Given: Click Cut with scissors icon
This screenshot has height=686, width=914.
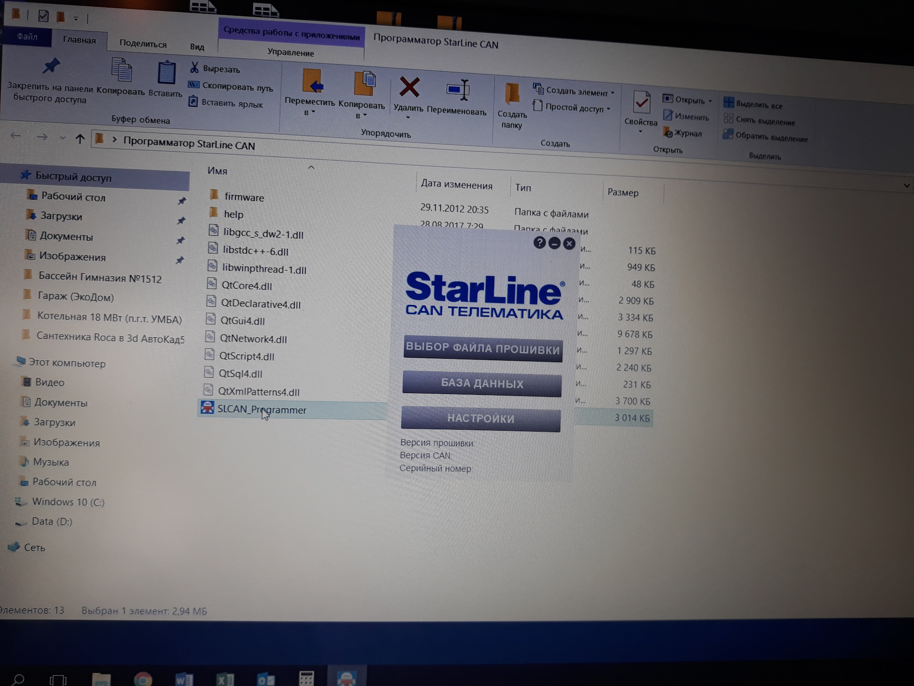Looking at the screenshot, I should click(x=215, y=68).
